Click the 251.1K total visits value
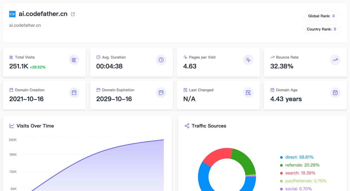Screen dimensions: 350x191 click(19, 66)
